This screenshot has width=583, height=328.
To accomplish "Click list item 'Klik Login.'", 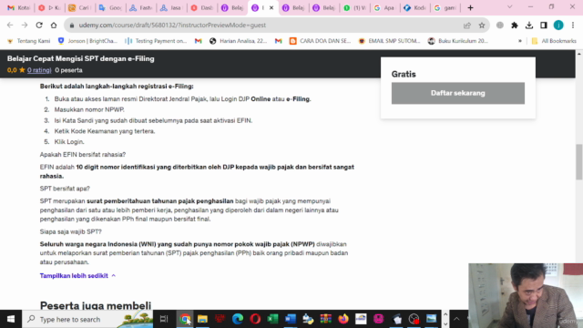I will point(69,142).
